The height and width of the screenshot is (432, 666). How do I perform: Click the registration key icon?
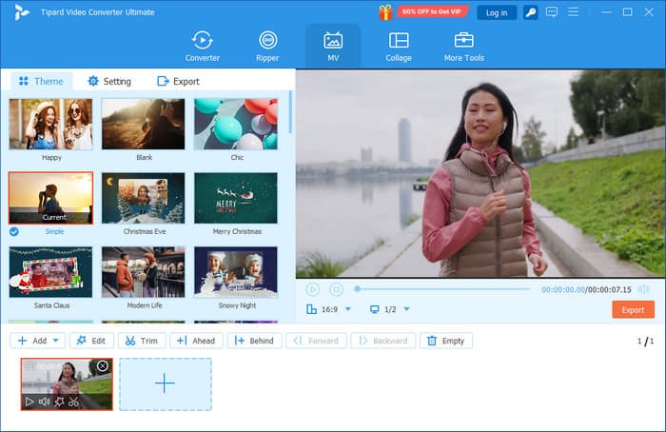[530, 12]
